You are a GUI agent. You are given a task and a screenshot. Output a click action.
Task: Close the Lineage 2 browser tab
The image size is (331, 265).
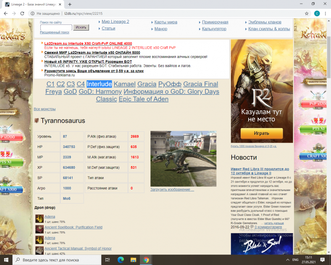(60, 4)
